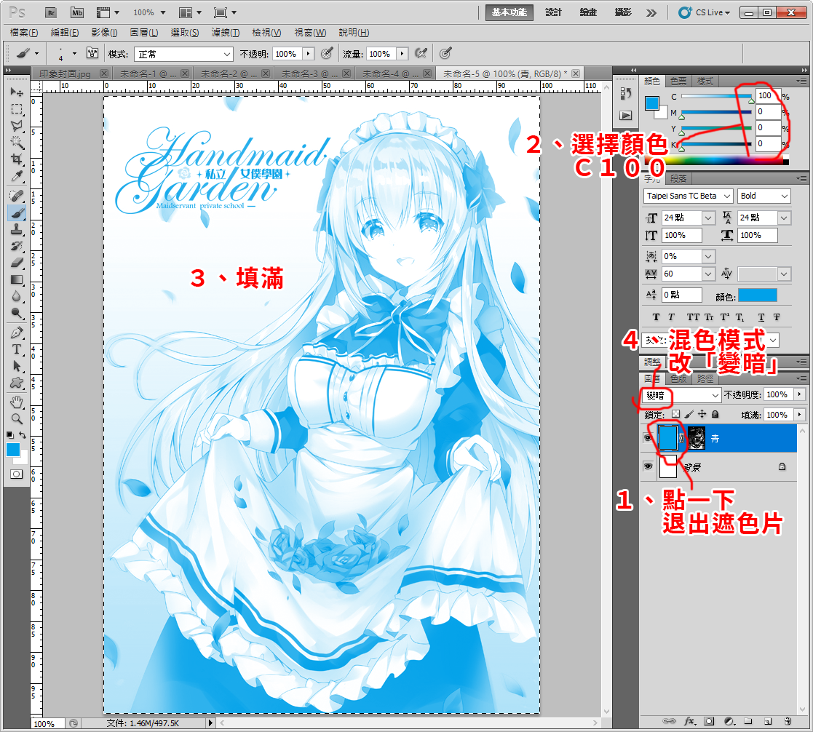Click the character 顏色 color swatch
Viewport: 813px width, 732px height.
(758, 295)
